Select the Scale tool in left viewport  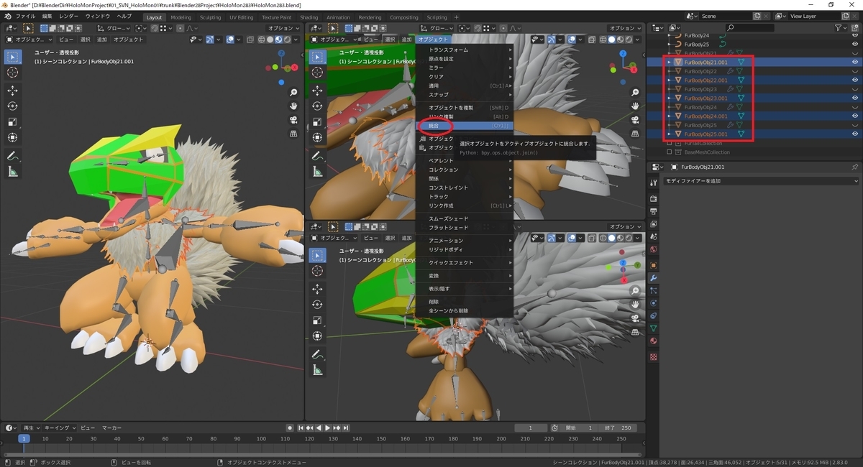point(13,122)
